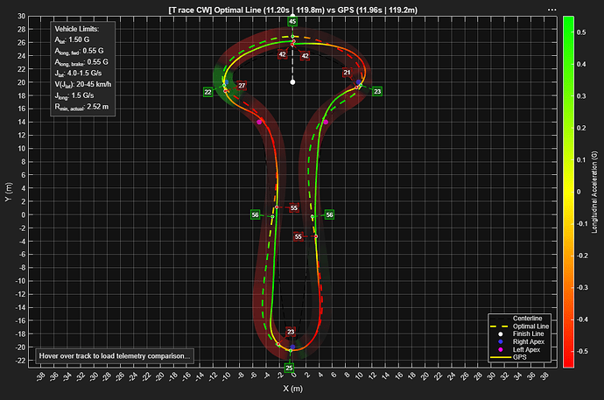Image resolution: width=604 pixels, height=400 pixels.
Task: Select the green 25 speed label
Action: (289, 368)
